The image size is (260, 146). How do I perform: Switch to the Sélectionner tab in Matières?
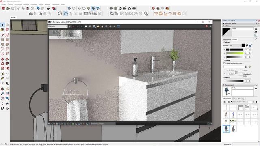(x=227, y=40)
